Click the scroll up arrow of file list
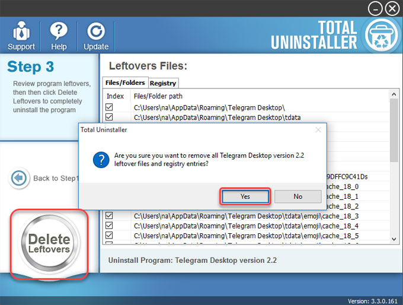This screenshot has width=403, height=305. (x=394, y=94)
